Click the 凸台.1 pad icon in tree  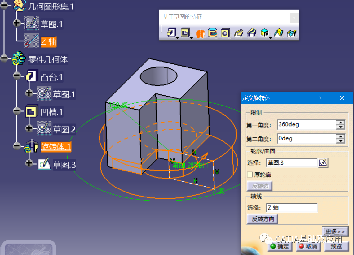pos(31,76)
